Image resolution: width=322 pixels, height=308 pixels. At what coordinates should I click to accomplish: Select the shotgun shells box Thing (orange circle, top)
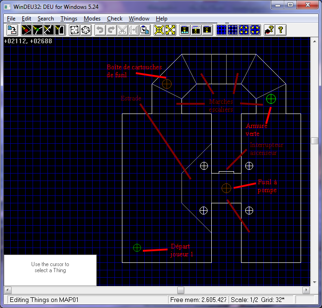[167, 84]
